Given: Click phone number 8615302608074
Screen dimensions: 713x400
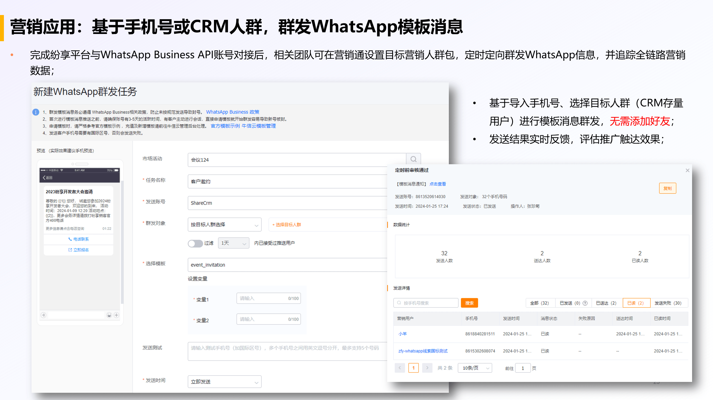Looking at the screenshot, I should click(480, 351).
